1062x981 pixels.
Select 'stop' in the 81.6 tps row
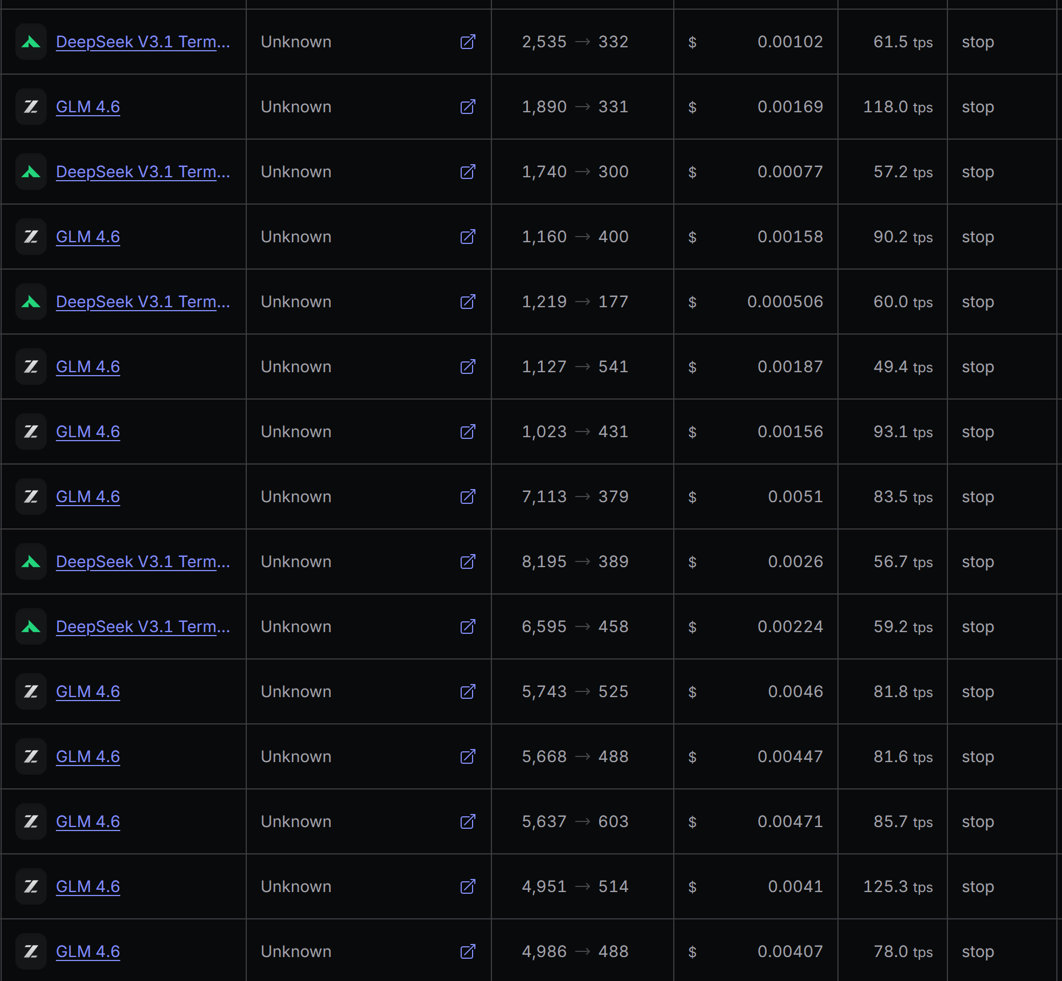pyautogui.click(x=978, y=757)
